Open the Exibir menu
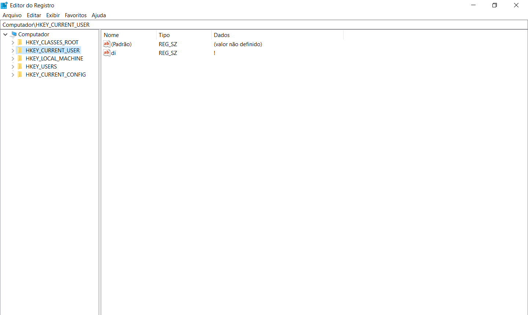Image resolution: width=528 pixels, height=315 pixels. (53, 15)
